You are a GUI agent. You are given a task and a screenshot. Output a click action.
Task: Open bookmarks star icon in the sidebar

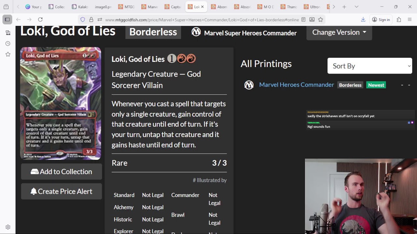tap(8, 54)
